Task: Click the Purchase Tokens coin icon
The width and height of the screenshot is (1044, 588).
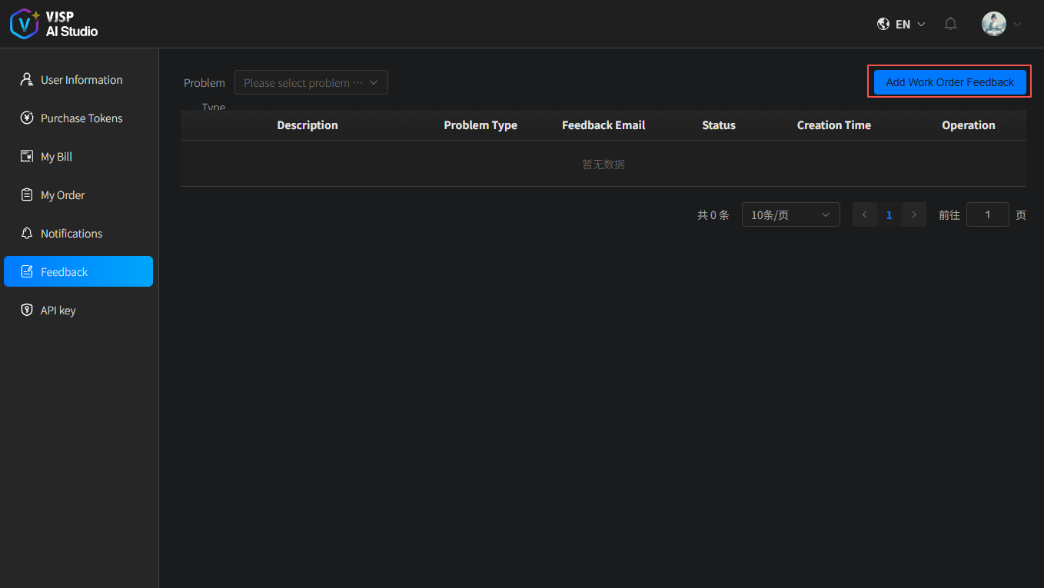Action: 27,118
